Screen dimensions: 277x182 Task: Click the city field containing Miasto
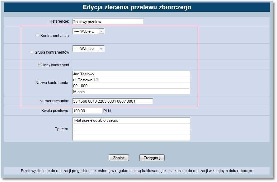(131, 92)
